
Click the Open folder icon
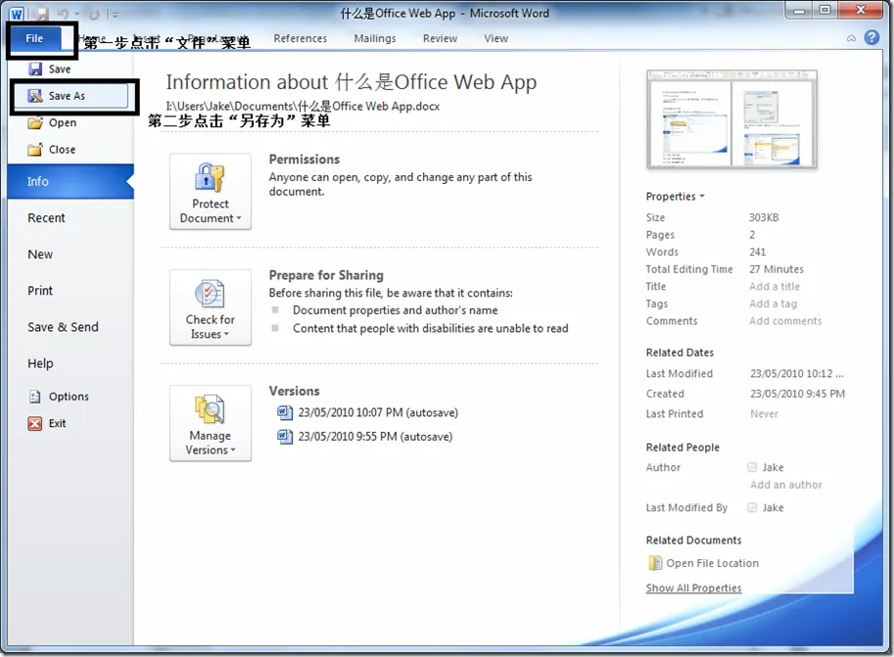[35, 122]
